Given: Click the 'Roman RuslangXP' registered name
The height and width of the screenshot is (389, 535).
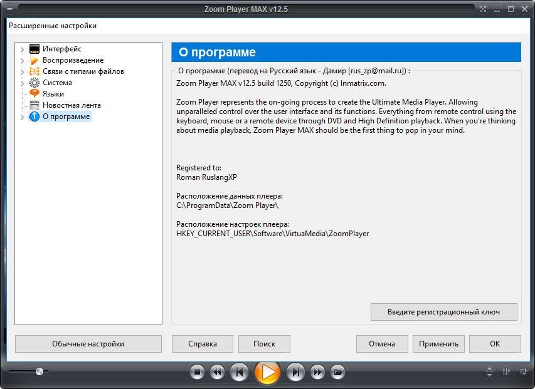Looking at the screenshot, I should point(206,177).
